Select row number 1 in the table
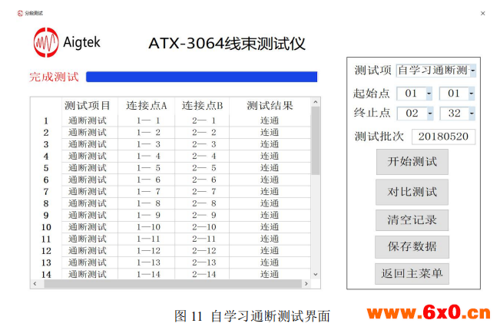The image size is (500, 330). (x=46, y=120)
